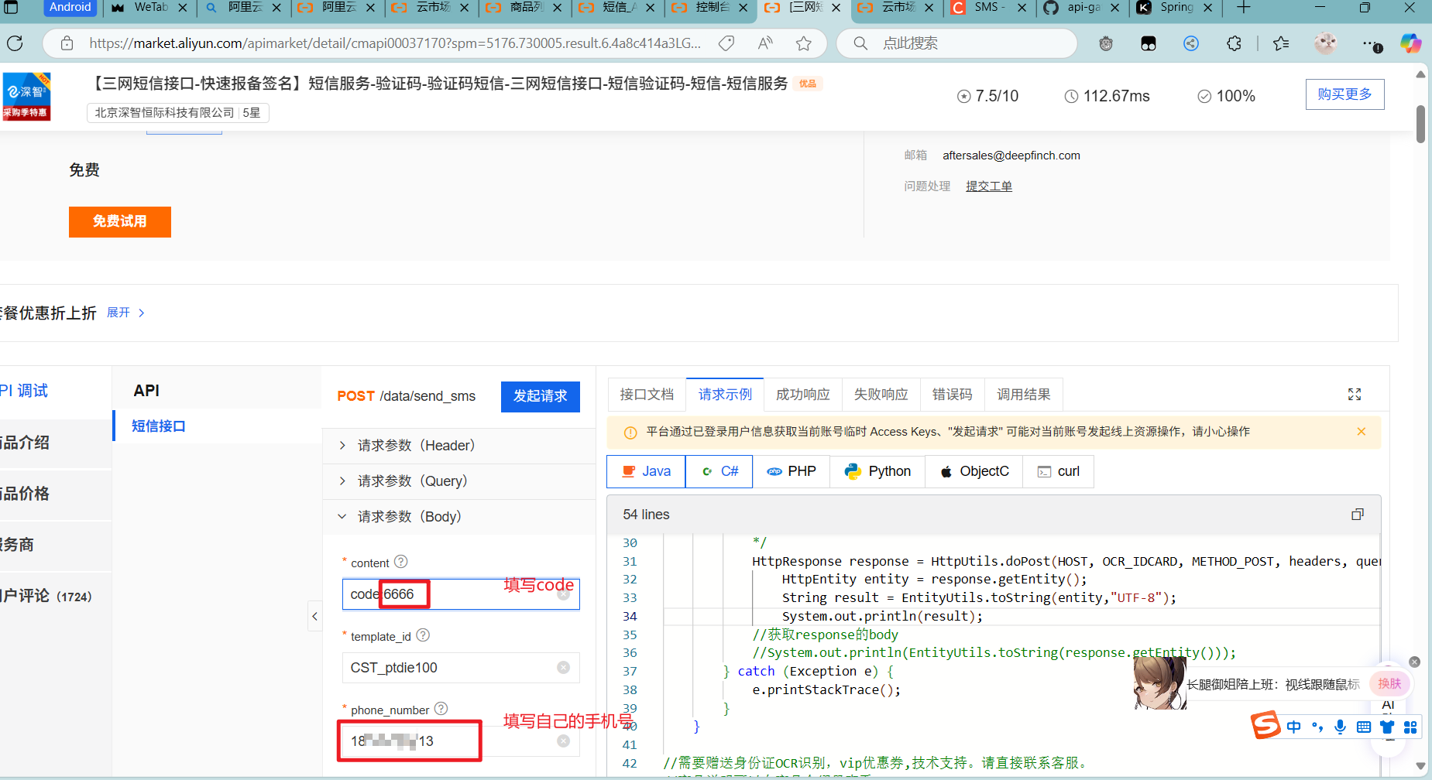Select PHP code example
This screenshot has height=780, width=1432.
coord(792,471)
